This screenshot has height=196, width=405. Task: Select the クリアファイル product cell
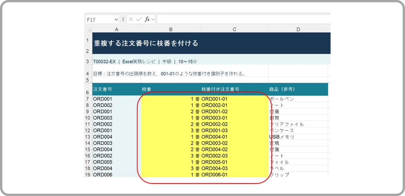pos(298,124)
